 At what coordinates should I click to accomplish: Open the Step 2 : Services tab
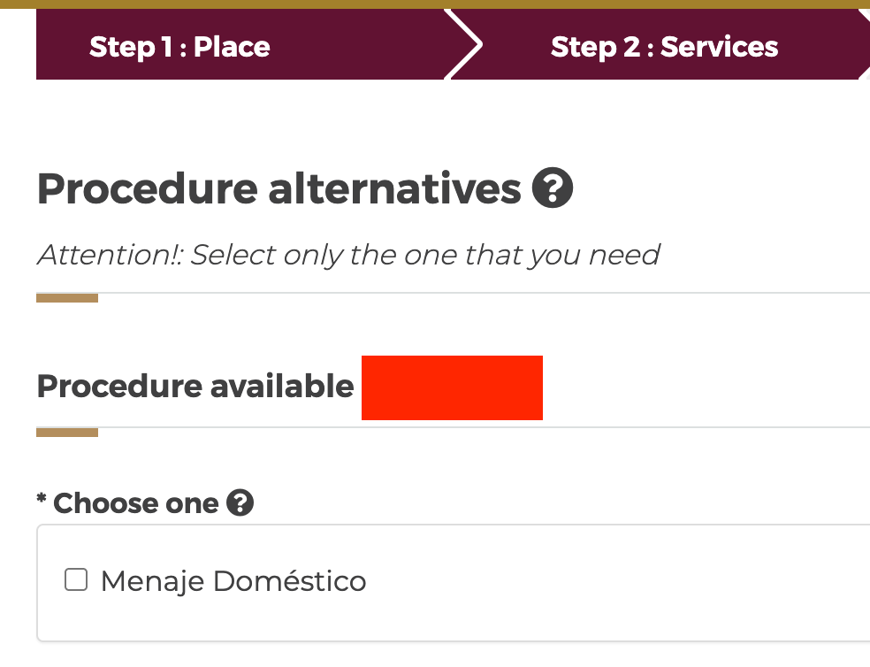[x=664, y=46]
